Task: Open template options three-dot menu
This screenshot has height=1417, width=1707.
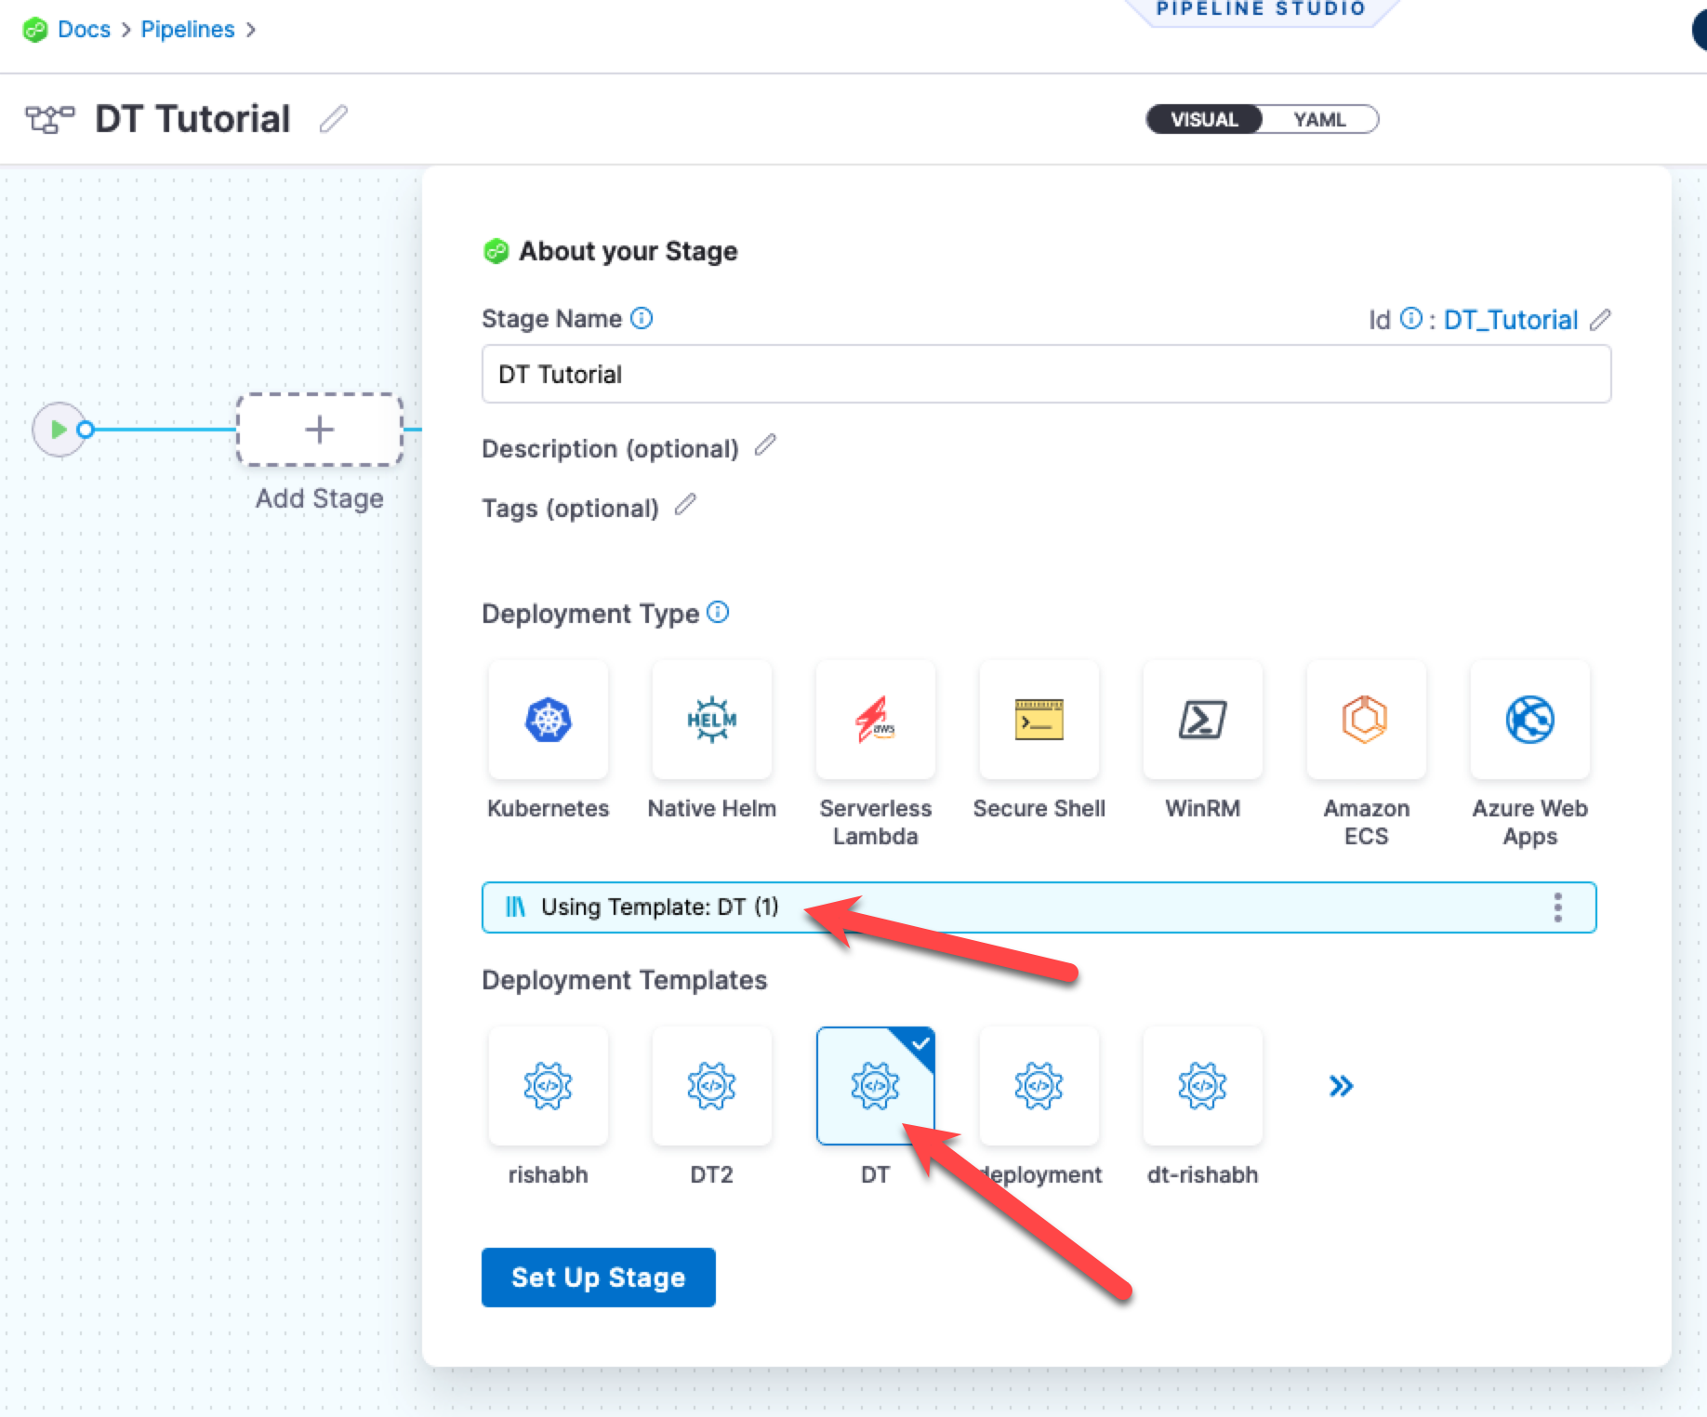Action: (x=1557, y=907)
